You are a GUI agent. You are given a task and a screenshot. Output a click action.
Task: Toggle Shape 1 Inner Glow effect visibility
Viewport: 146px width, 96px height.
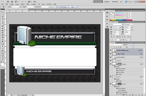pos(117,72)
